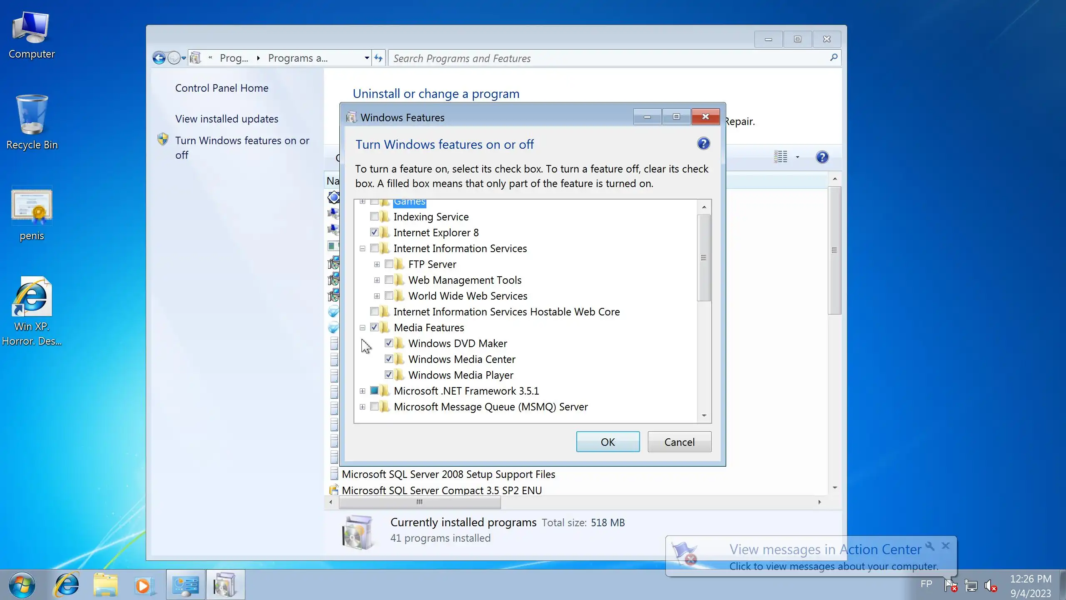Click the OK button
This screenshot has height=600, width=1066.
tap(608, 442)
